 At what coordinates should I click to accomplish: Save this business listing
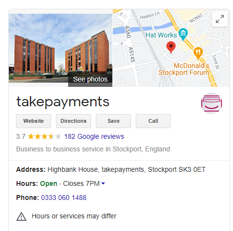click(x=113, y=121)
